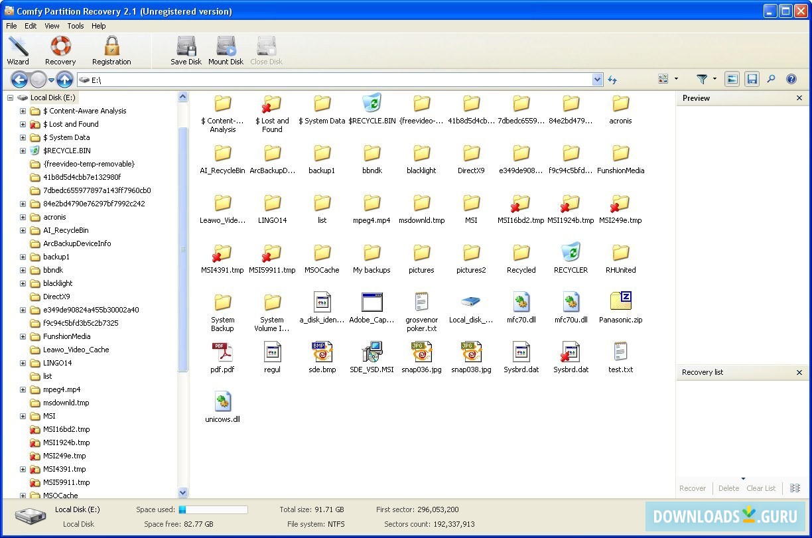Launch the recovery Wizard

tap(18, 50)
